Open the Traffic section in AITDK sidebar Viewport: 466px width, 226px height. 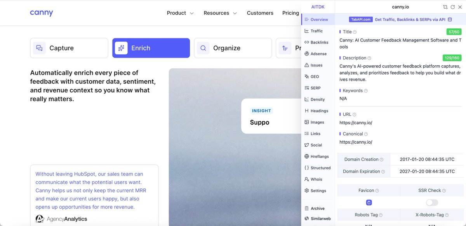point(318,31)
